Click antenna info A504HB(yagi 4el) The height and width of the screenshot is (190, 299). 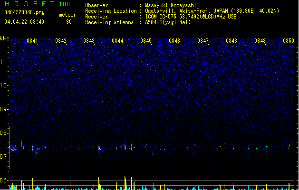tap(168, 22)
